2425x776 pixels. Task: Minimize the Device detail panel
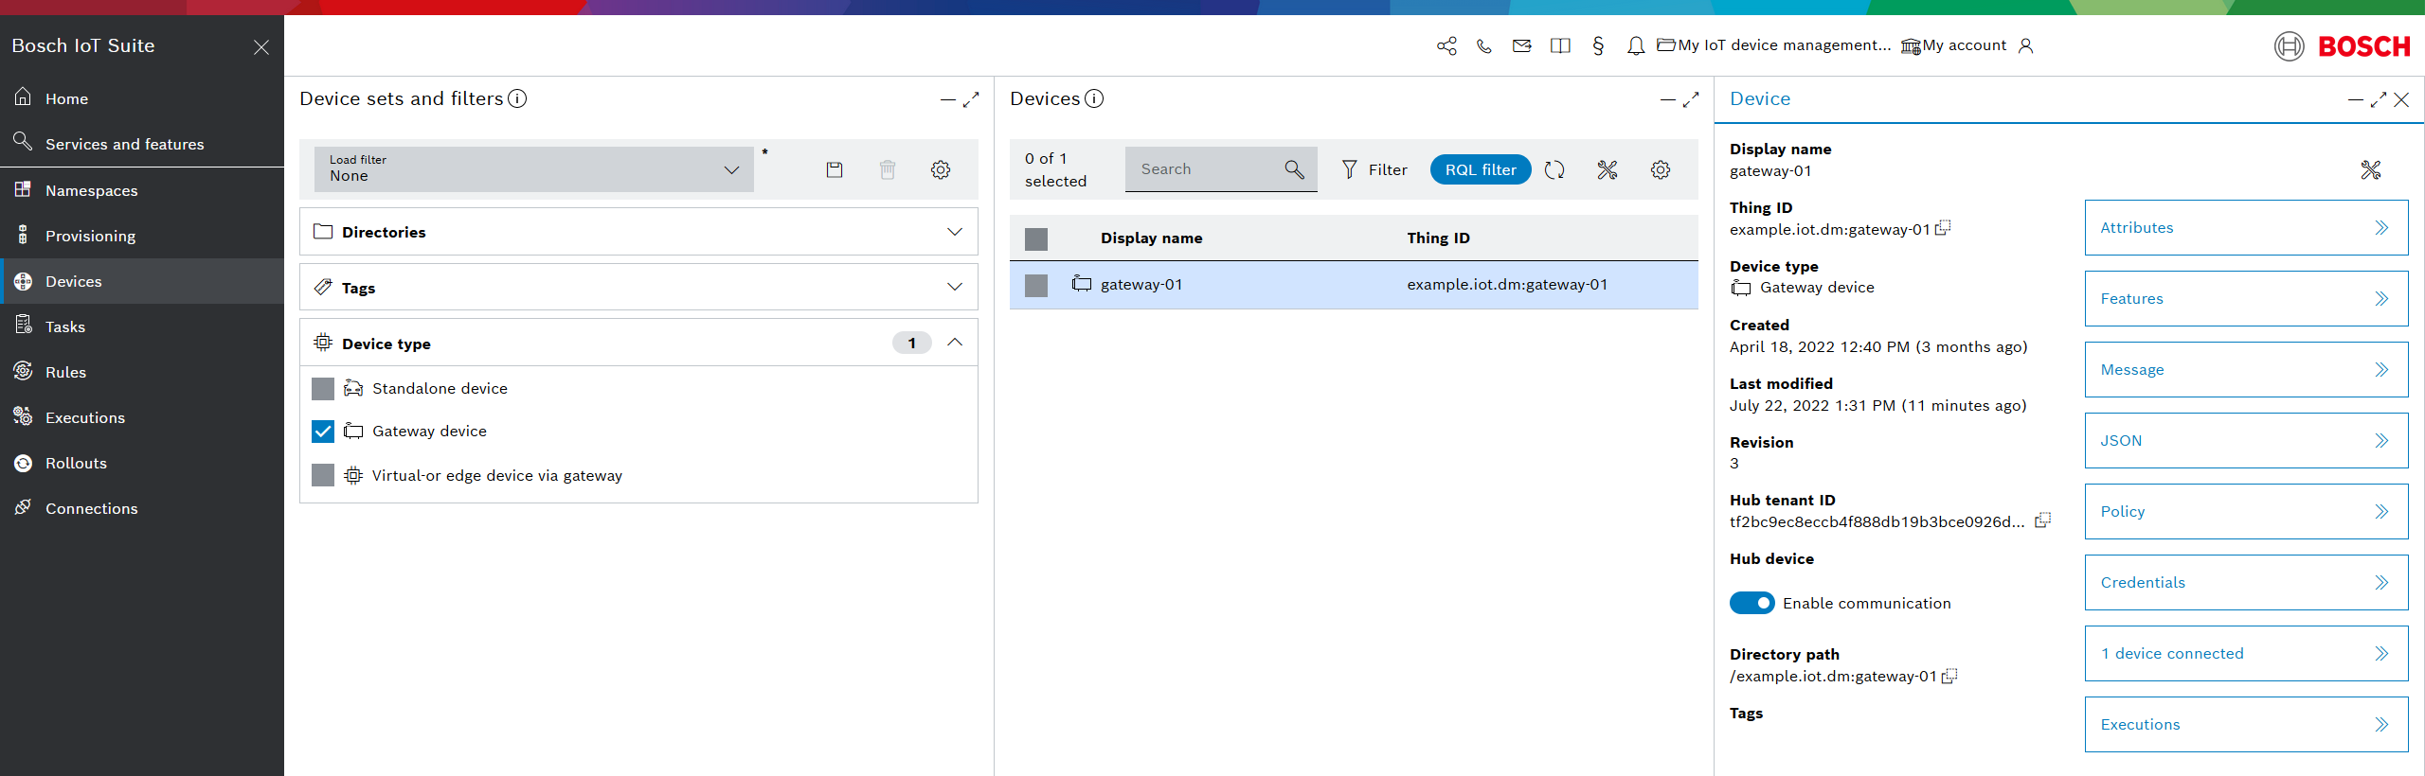[2355, 99]
